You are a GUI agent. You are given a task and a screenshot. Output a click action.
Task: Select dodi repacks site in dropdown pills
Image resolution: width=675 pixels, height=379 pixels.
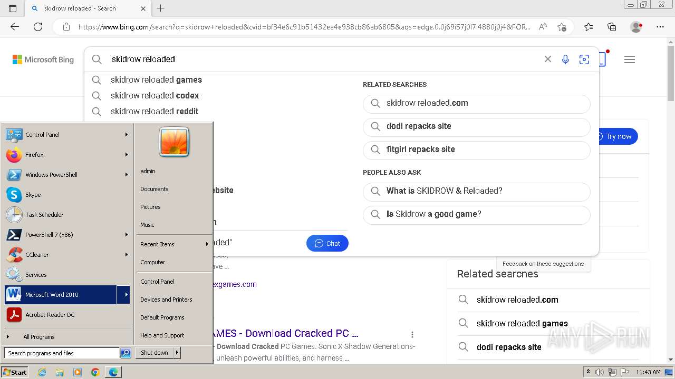click(476, 126)
